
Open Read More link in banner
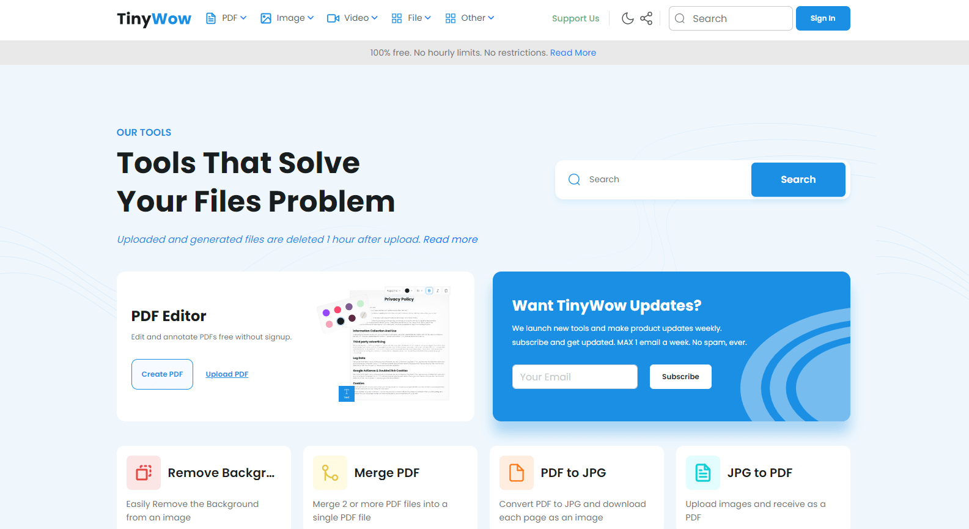pos(573,53)
